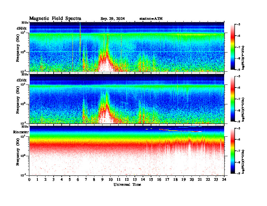Click the "Riometer" panel label
This screenshot has height=206, width=267.
(21, 132)
